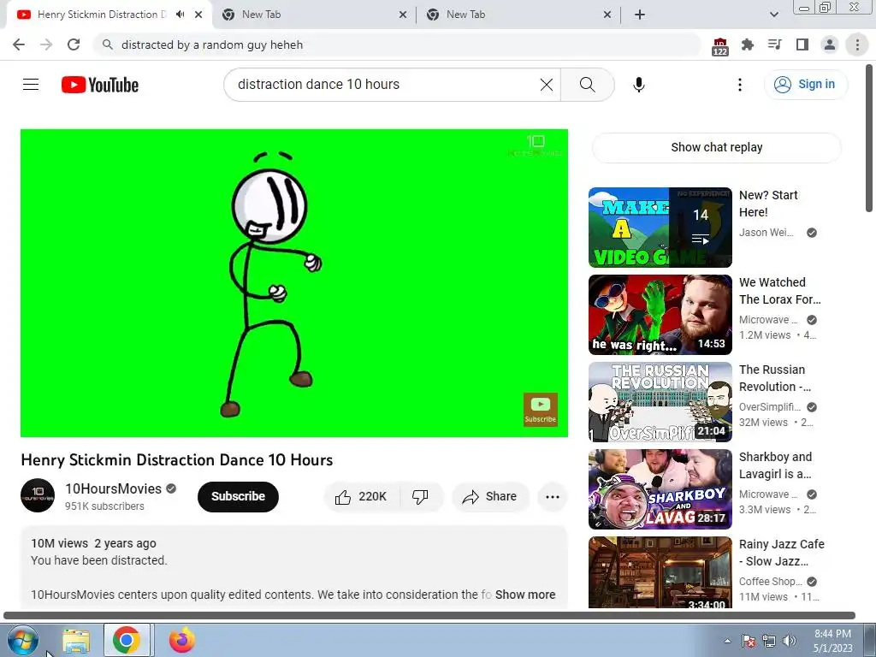Open the 10HoursMovies channel avatar
876x657 pixels.
tap(38, 495)
